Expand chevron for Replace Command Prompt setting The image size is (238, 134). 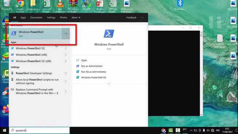click(x=66, y=91)
